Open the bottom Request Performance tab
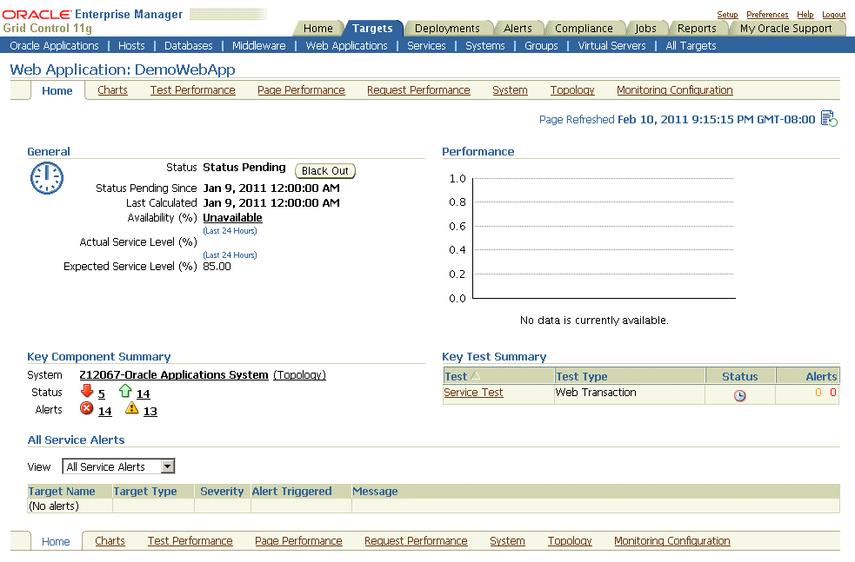Viewport: 855px width, 562px height. coord(416,541)
